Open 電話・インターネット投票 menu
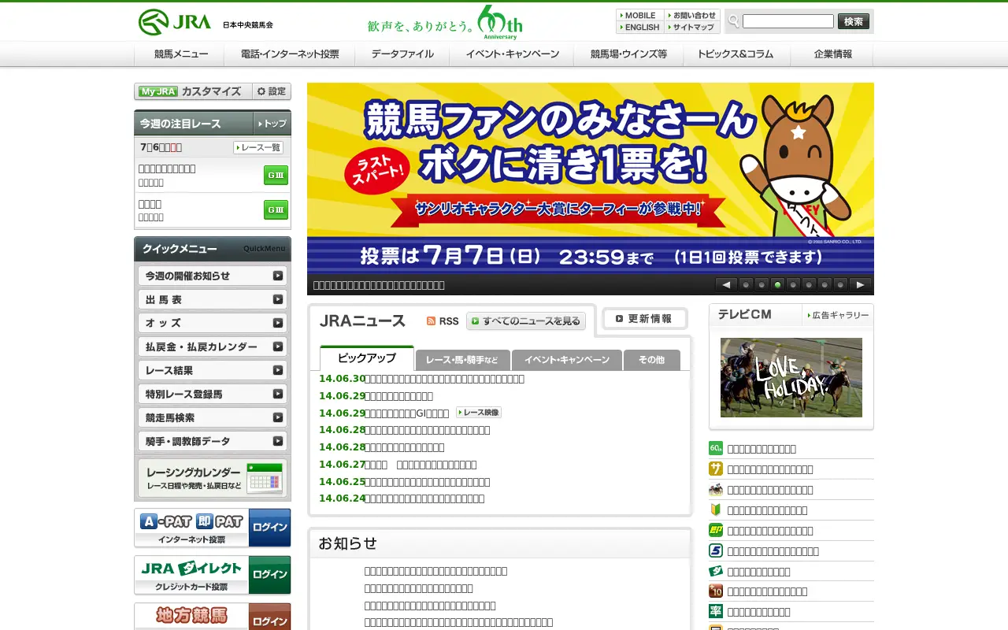Screen dimensions: 1008x630 290,54
